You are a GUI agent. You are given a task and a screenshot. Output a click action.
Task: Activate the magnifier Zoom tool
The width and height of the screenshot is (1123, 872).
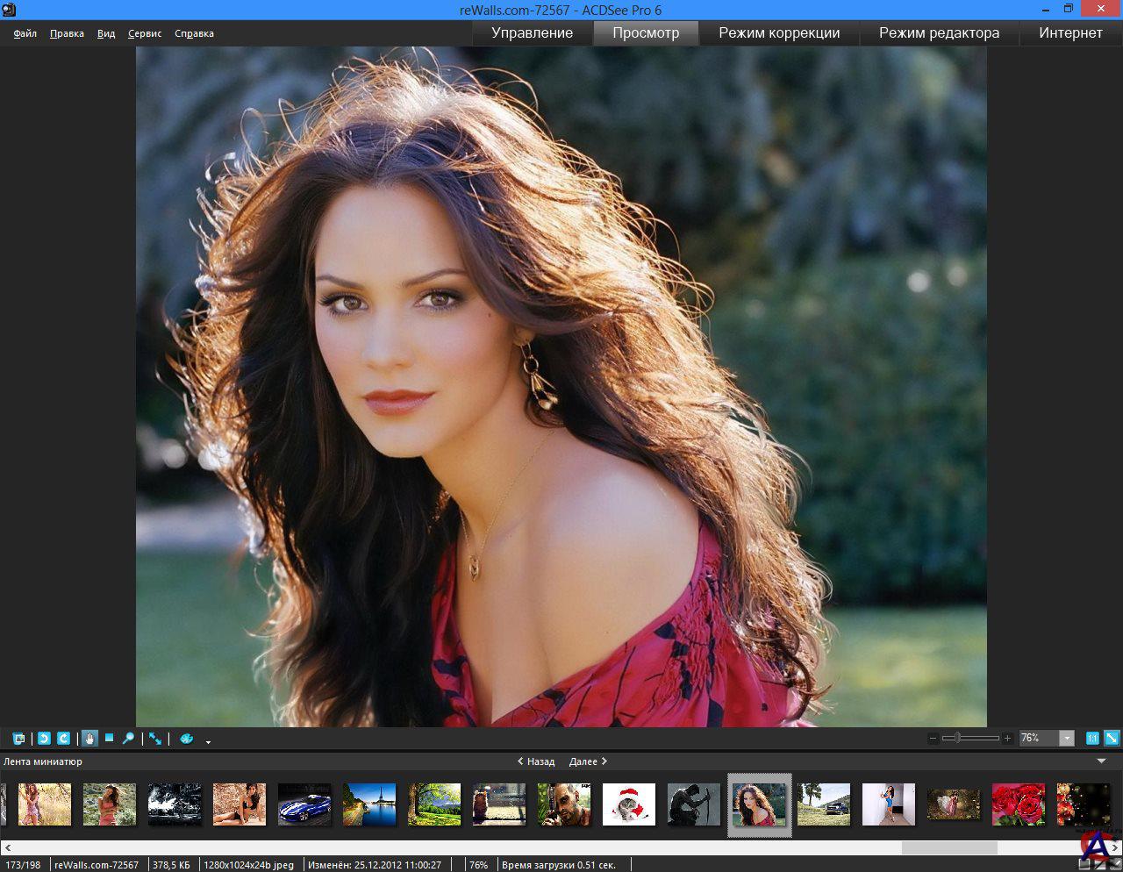(128, 739)
